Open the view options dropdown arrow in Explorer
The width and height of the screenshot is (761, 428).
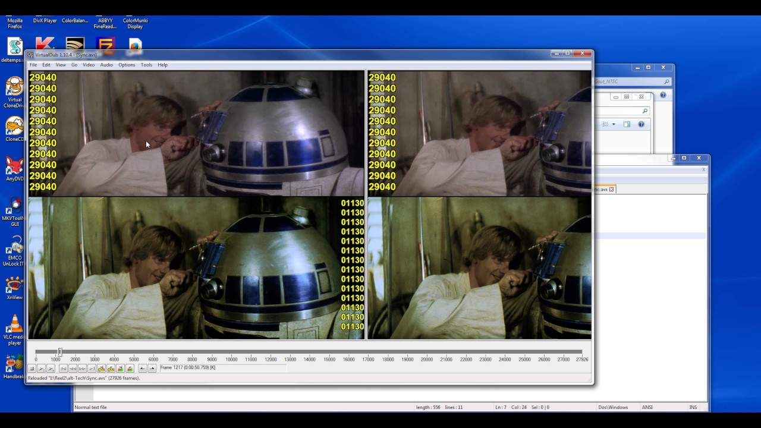point(614,124)
